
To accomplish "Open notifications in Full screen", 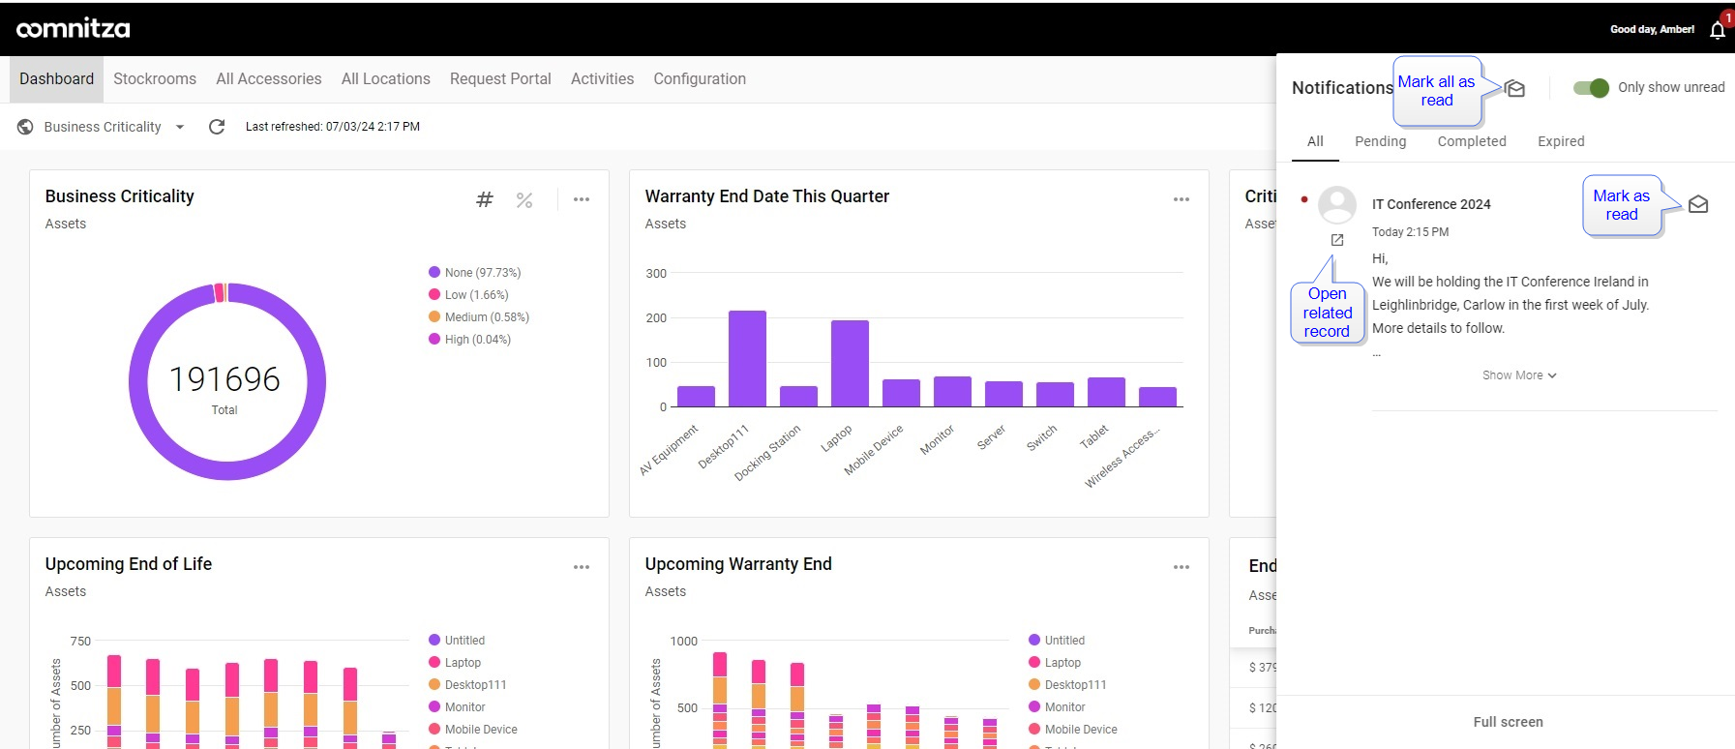I will click(1508, 722).
